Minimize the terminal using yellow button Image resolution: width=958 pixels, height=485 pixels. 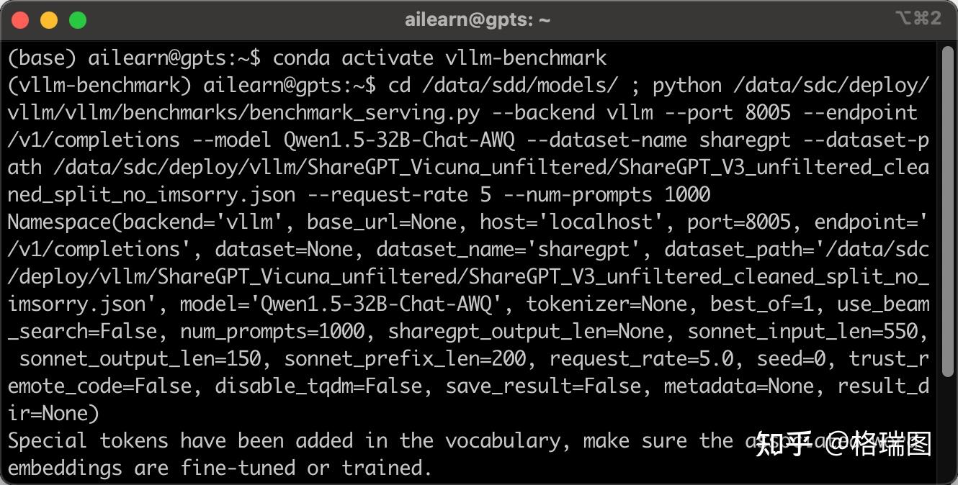tap(49, 20)
